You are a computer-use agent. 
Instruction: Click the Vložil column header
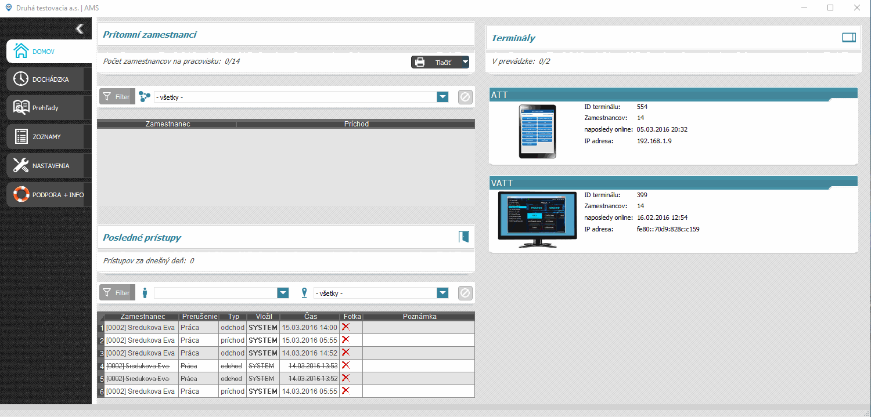tap(264, 317)
